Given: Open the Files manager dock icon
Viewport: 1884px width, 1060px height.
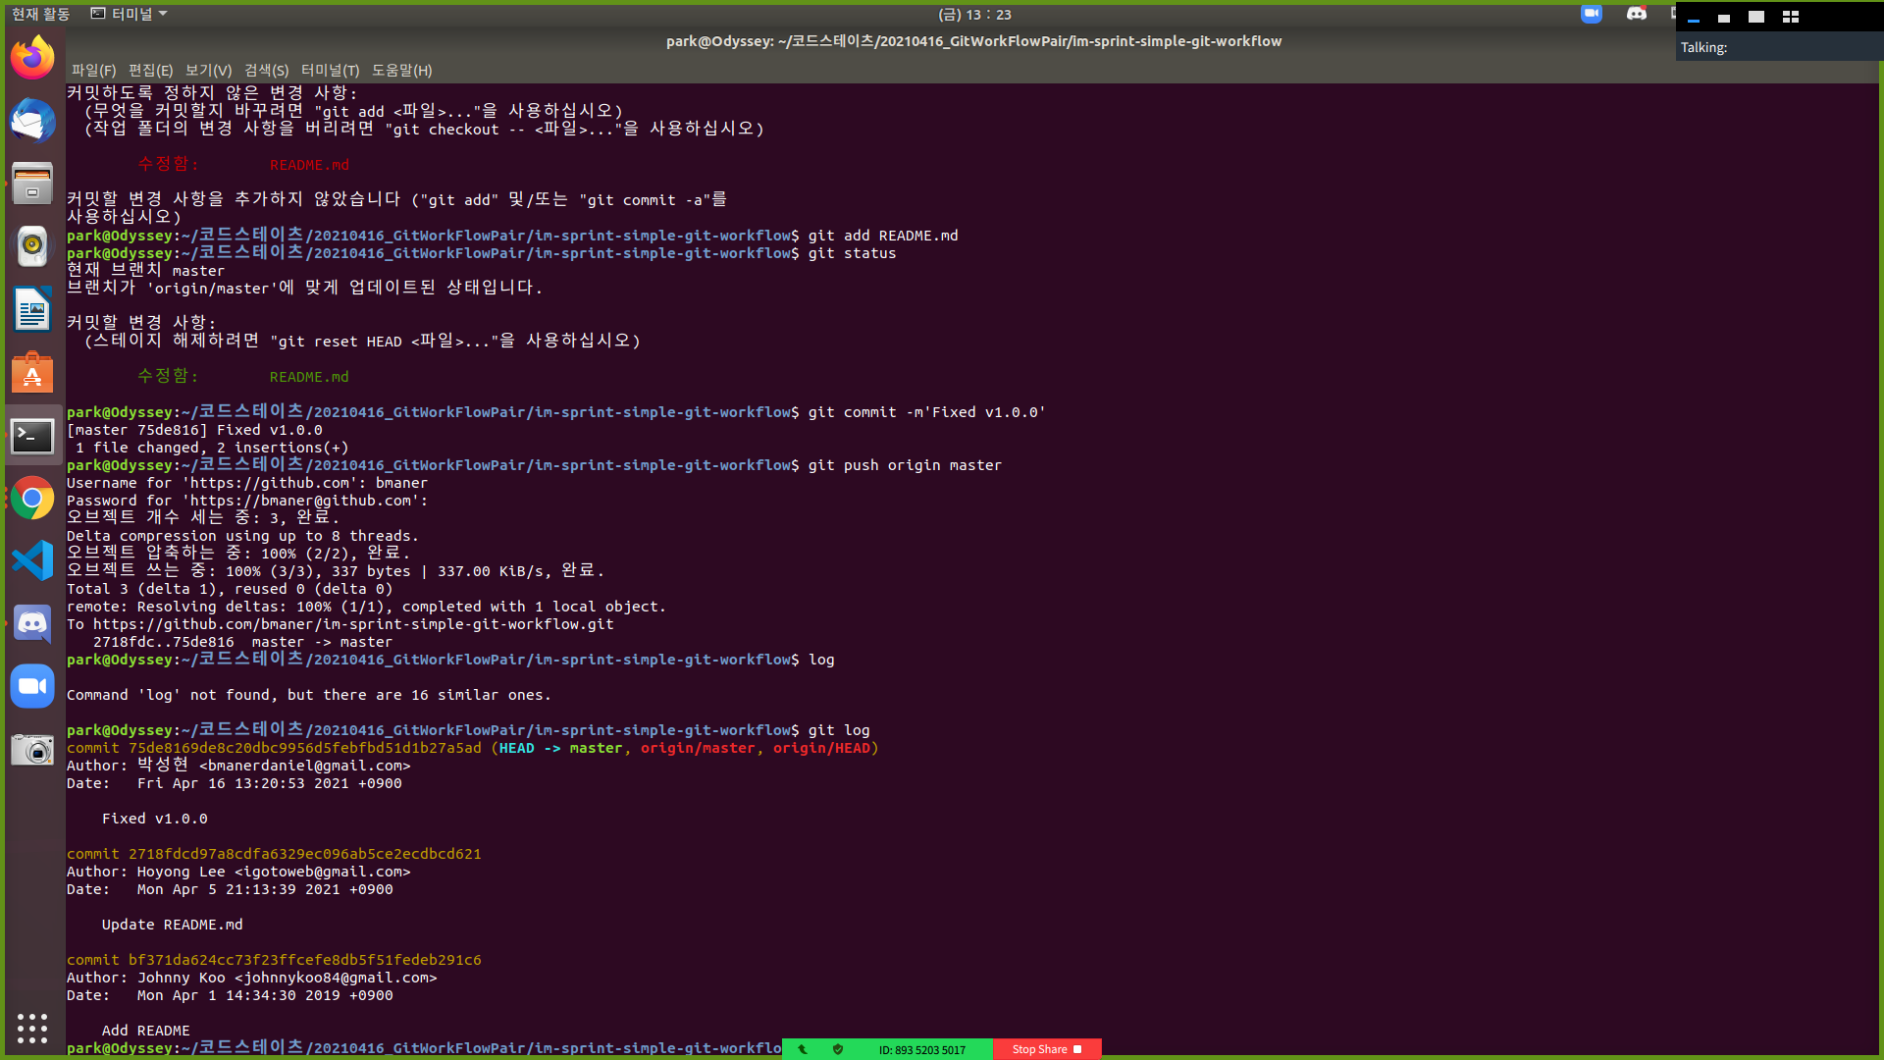Looking at the screenshot, I should tap(32, 184).
